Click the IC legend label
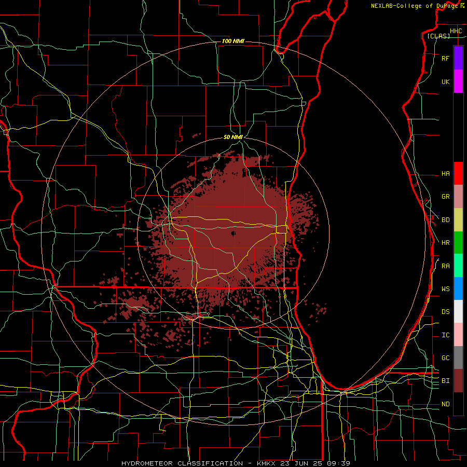 pyautogui.click(x=445, y=335)
